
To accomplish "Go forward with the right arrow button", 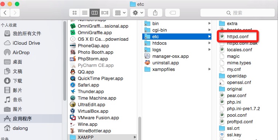I will [x=15, y=13].
